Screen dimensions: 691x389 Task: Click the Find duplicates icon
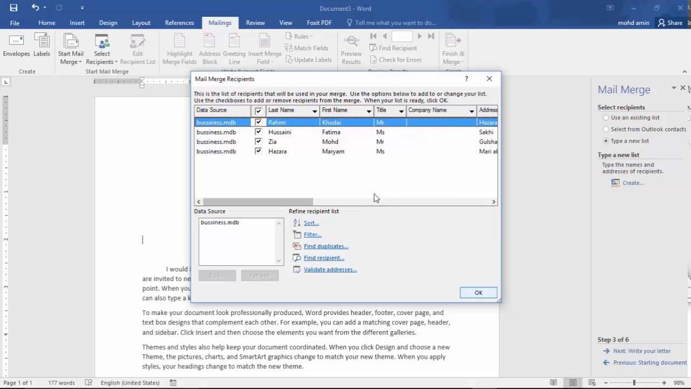(296, 246)
